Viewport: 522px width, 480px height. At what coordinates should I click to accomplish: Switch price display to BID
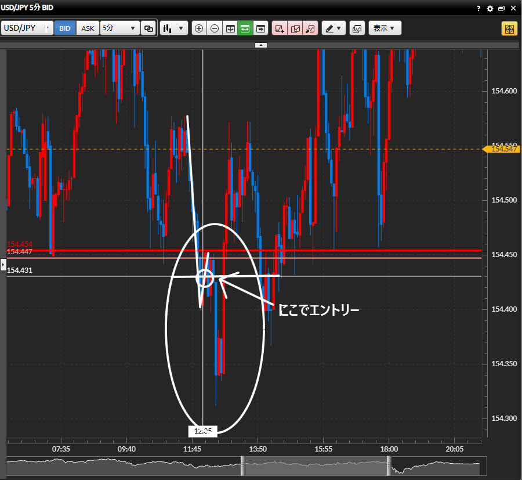click(65, 28)
